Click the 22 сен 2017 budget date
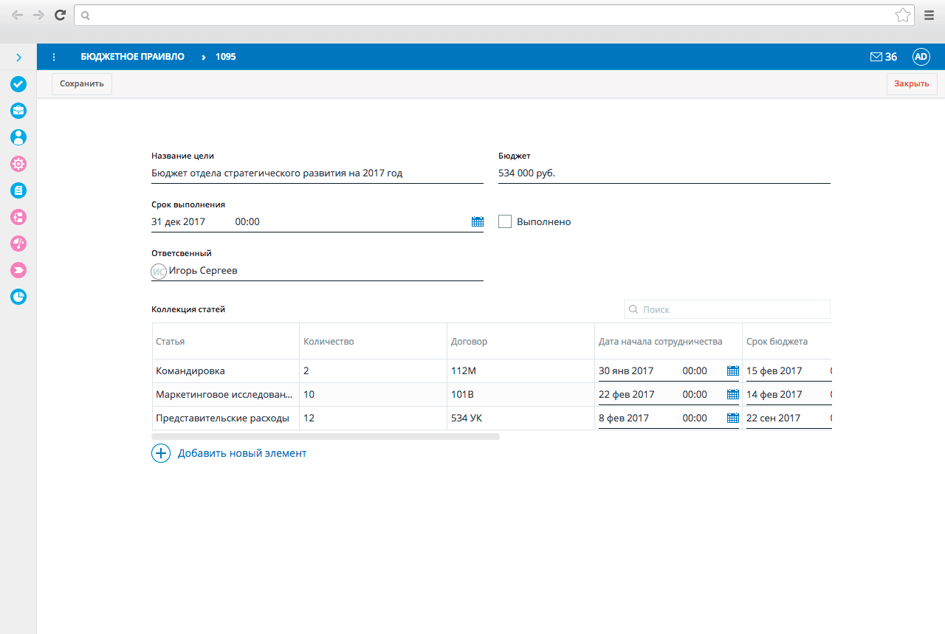945x634 pixels. [774, 418]
